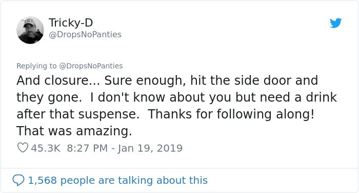
Task: Click the Twitter bird logo
Action: pyautogui.click(x=335, y=23)
